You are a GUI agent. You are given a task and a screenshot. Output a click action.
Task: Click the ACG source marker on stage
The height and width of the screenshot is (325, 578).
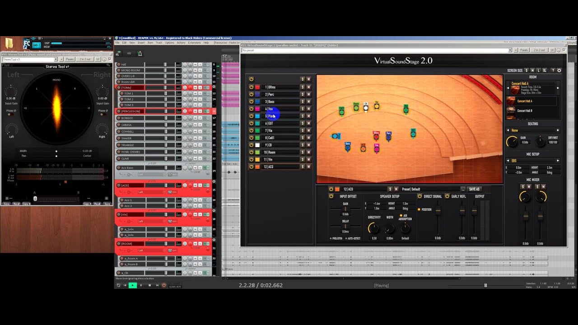[x=363, y=149]
